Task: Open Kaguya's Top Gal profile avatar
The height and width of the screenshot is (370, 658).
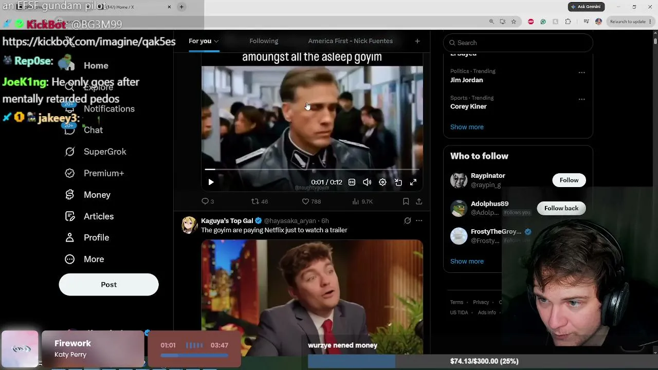Action: [189, 225]
